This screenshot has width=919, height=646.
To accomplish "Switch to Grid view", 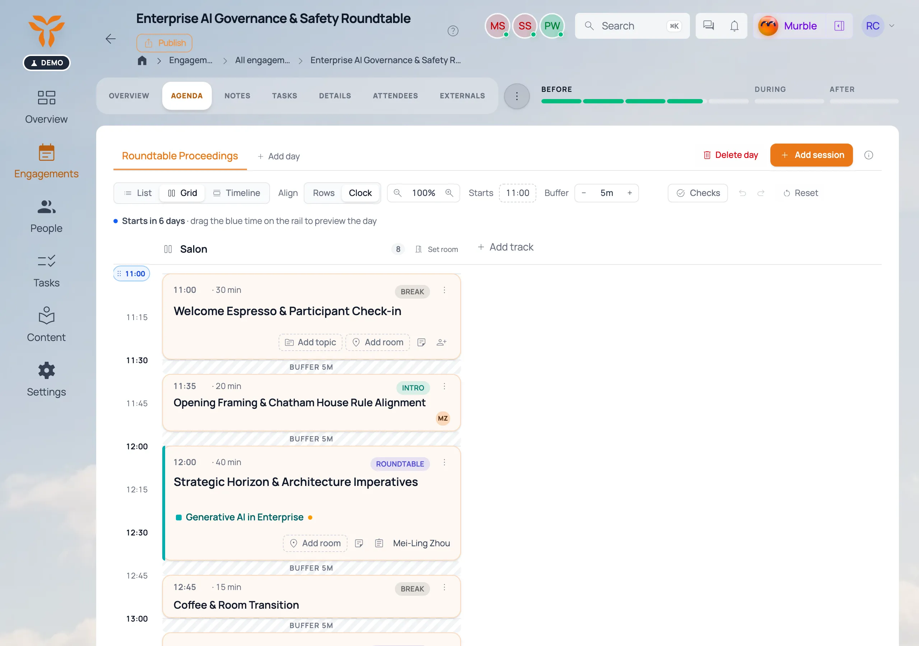I will [x=182, y=193].
